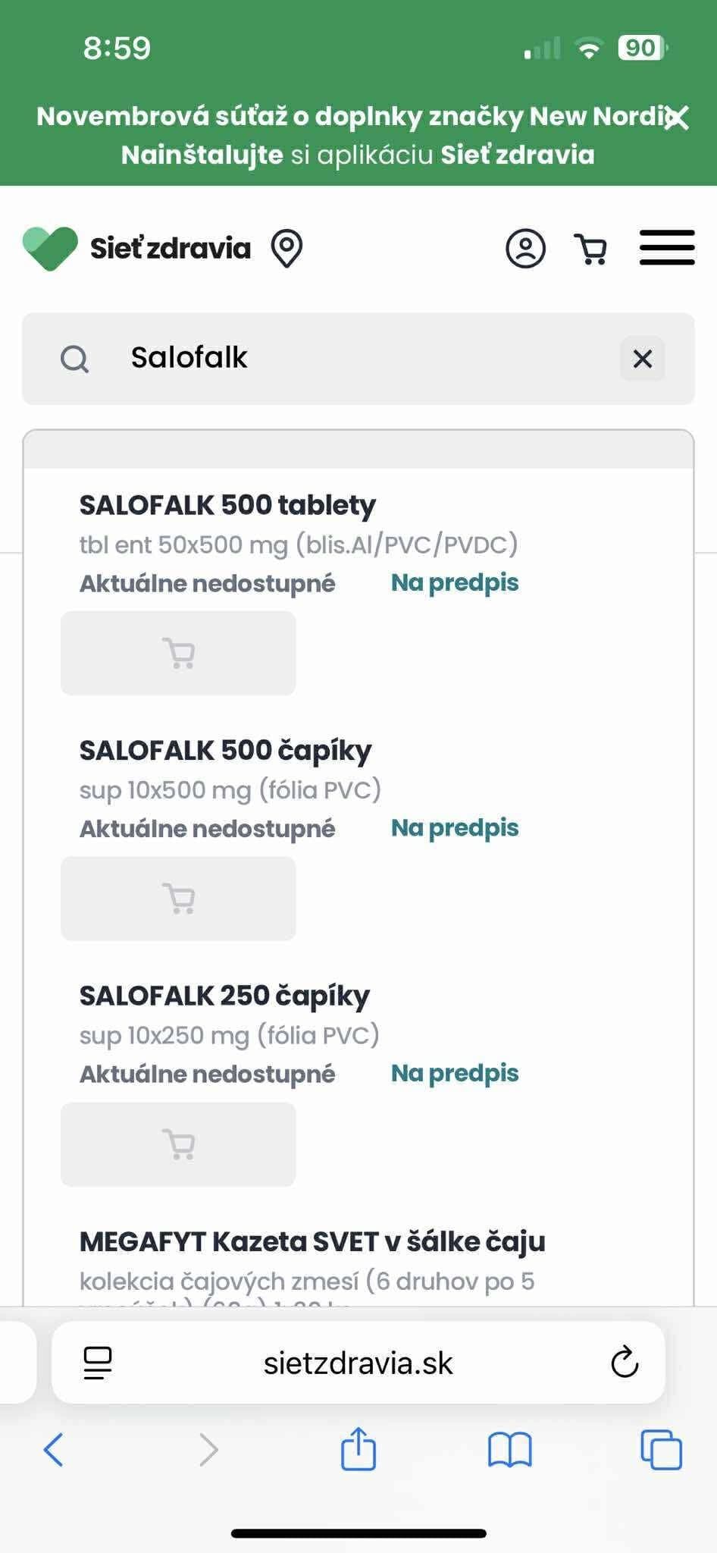Focus the Salofalk search input
This screenshot has height=1553, width=717.
point(364,358)
